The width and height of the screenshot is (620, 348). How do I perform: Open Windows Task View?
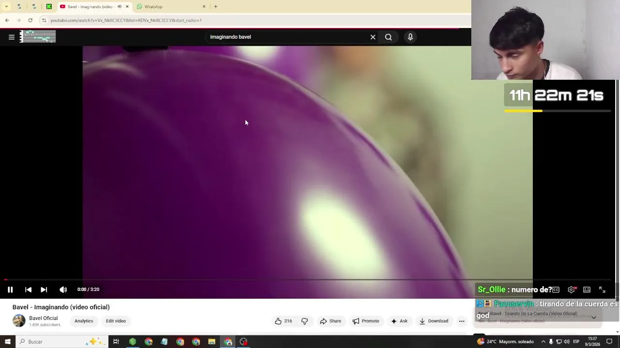coord(116,342)
